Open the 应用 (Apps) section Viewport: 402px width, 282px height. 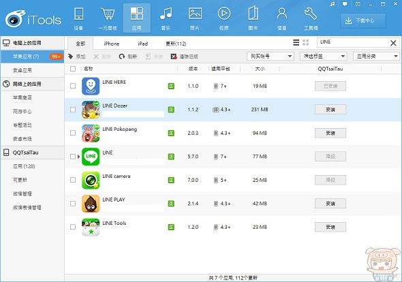click(137, 18)
